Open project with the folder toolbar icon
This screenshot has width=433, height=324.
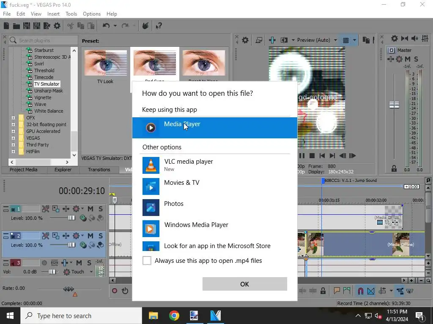coord(16,26)
